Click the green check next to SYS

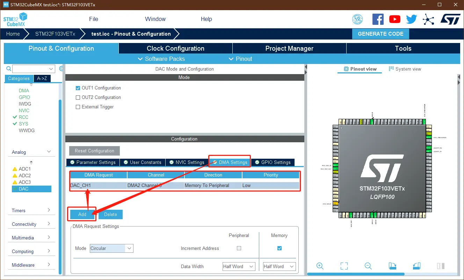[15, 124]
